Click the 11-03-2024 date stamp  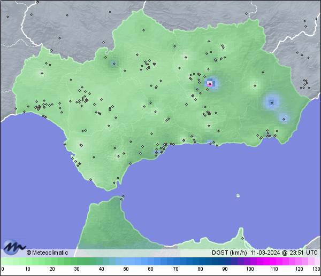(x=265, y=253)
